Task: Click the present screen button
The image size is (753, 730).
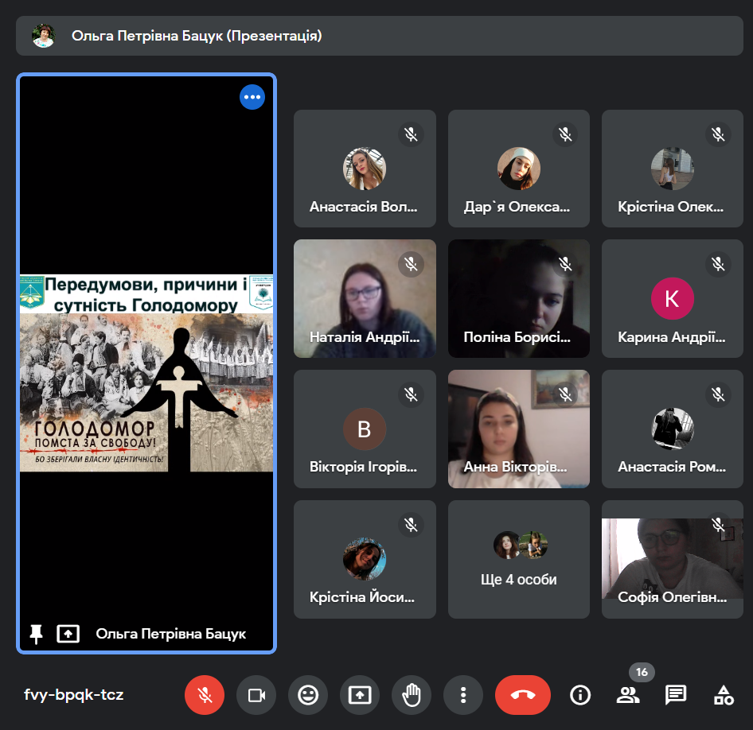Action: [360, 695]
